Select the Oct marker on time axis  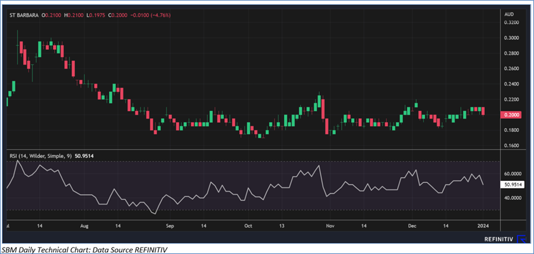[x=248, y=226]
